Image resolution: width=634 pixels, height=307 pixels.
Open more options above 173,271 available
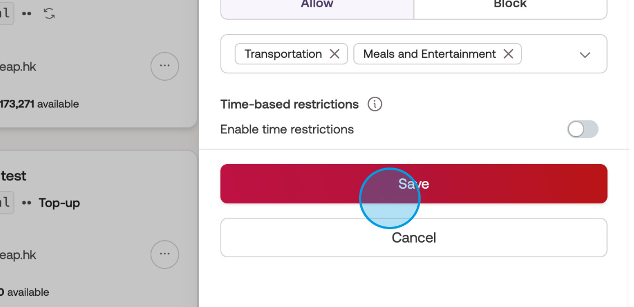tap(165, 66)
